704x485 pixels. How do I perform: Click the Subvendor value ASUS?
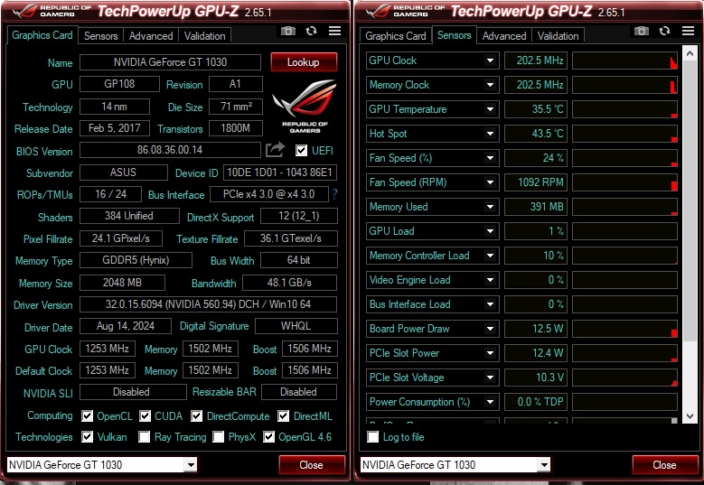(124, 173)
